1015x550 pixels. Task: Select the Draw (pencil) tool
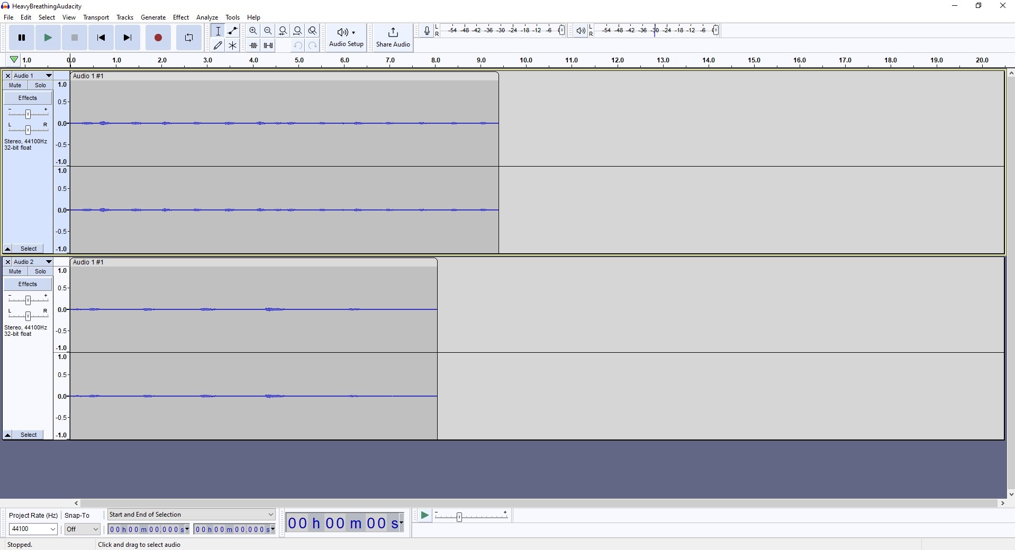[x=217, y=45]
